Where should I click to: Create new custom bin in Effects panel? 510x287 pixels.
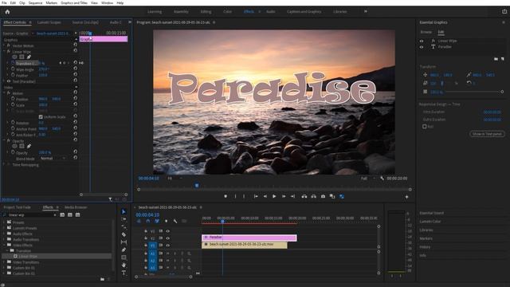tap(102, 279)
